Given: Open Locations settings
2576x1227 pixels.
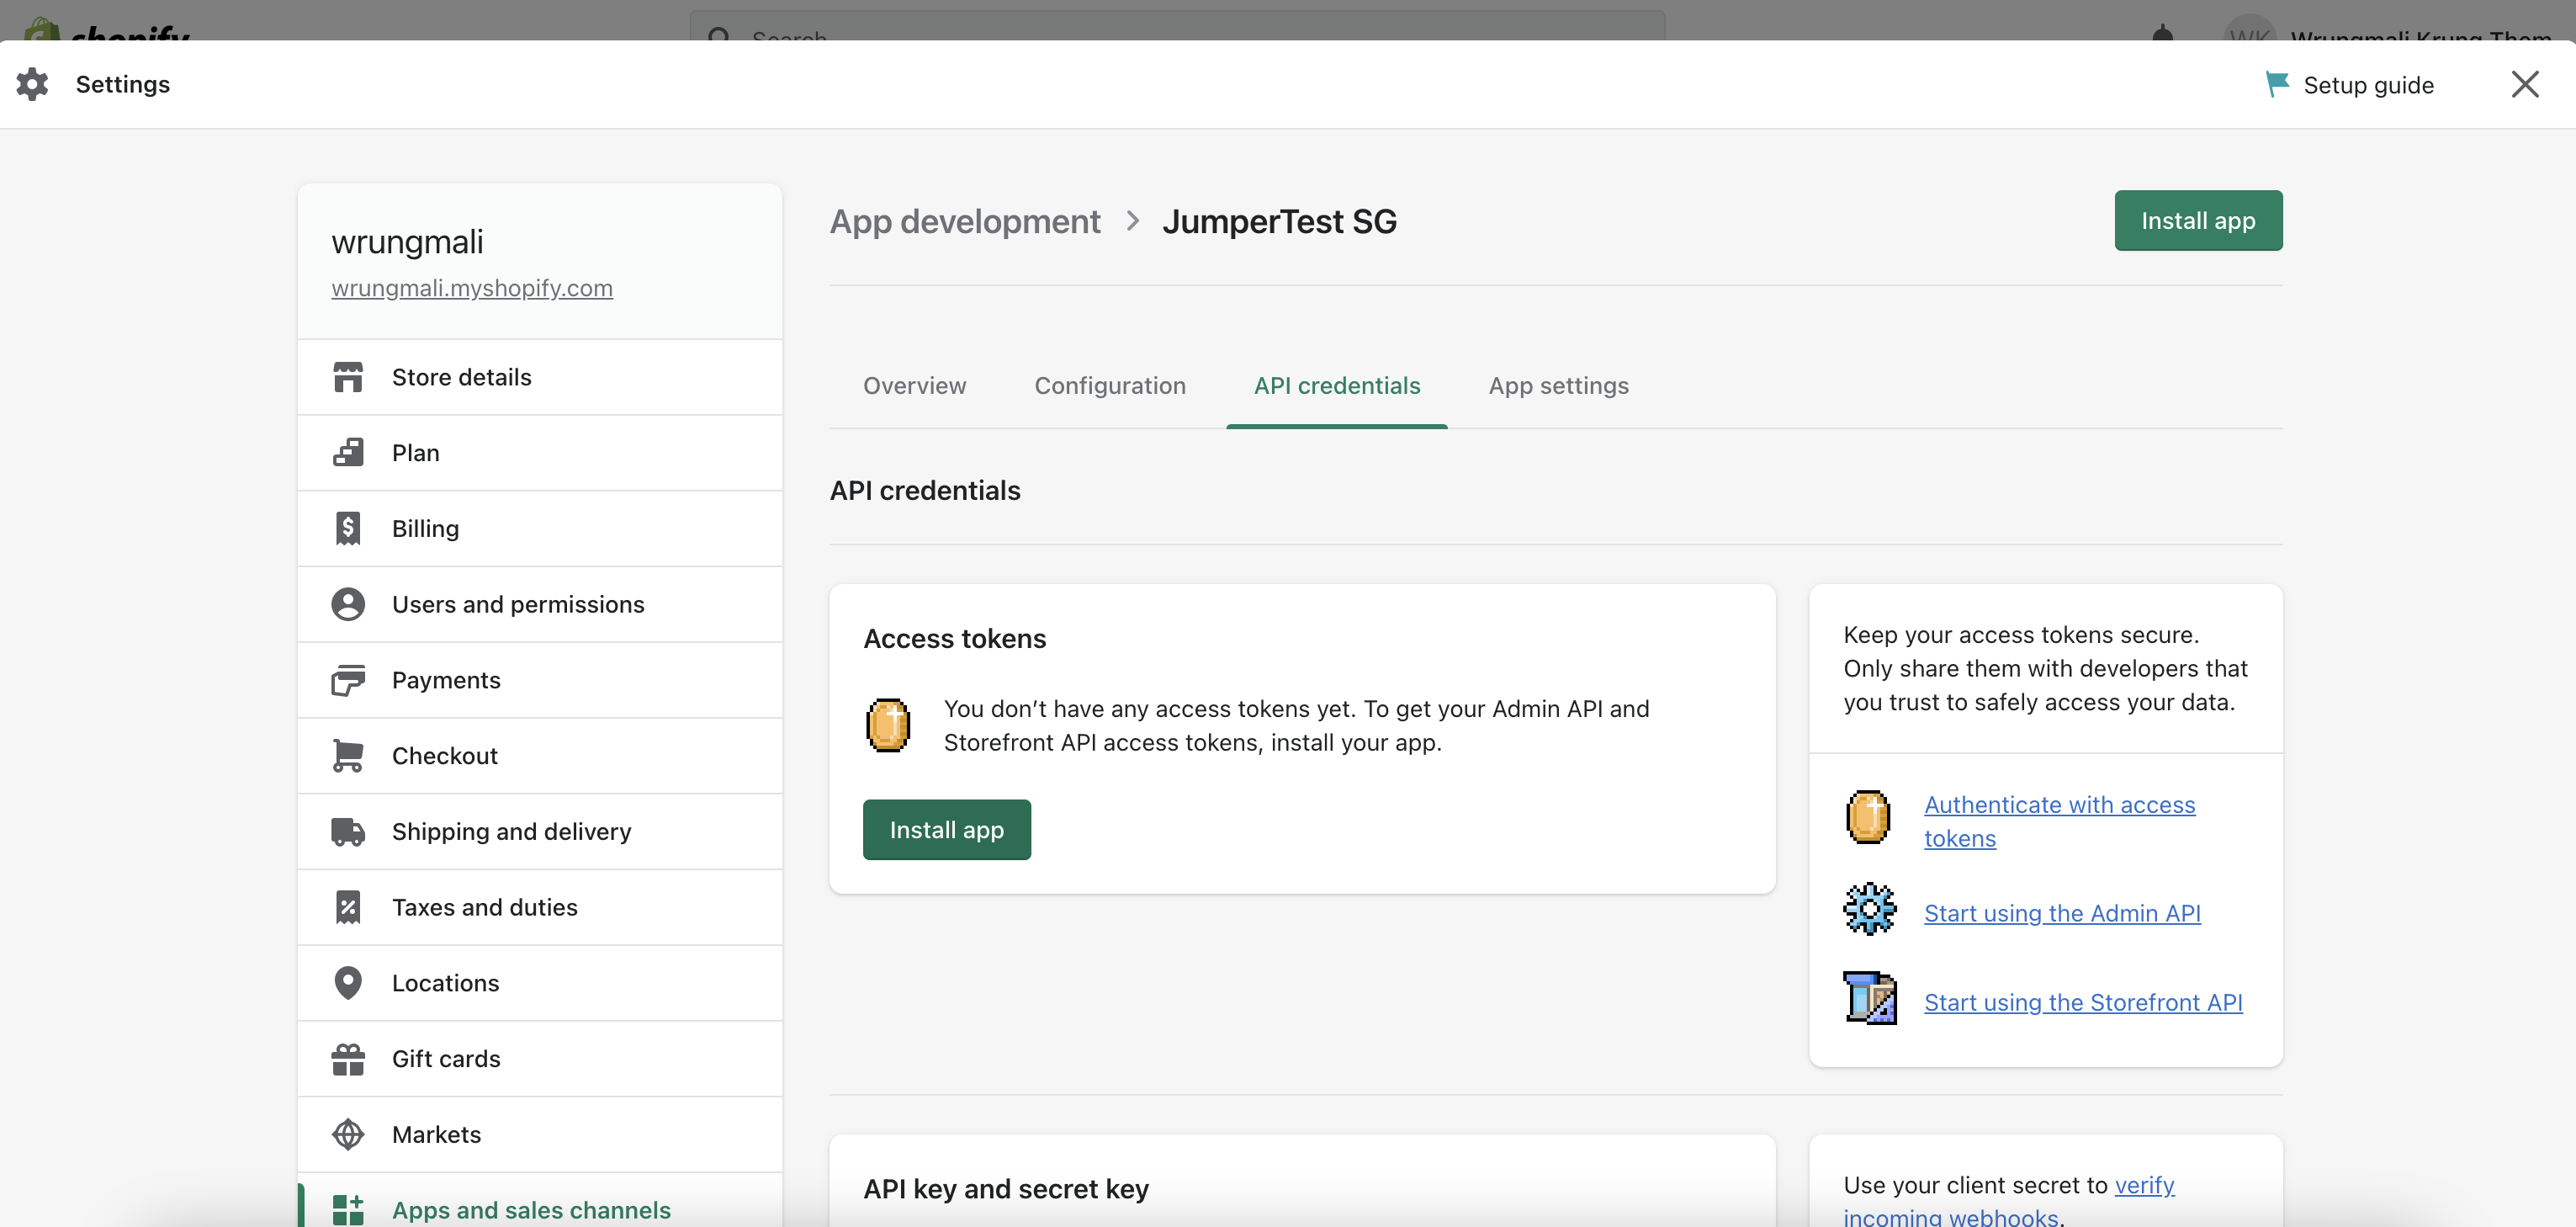Looking at the screenshot, I should (540, 983).
